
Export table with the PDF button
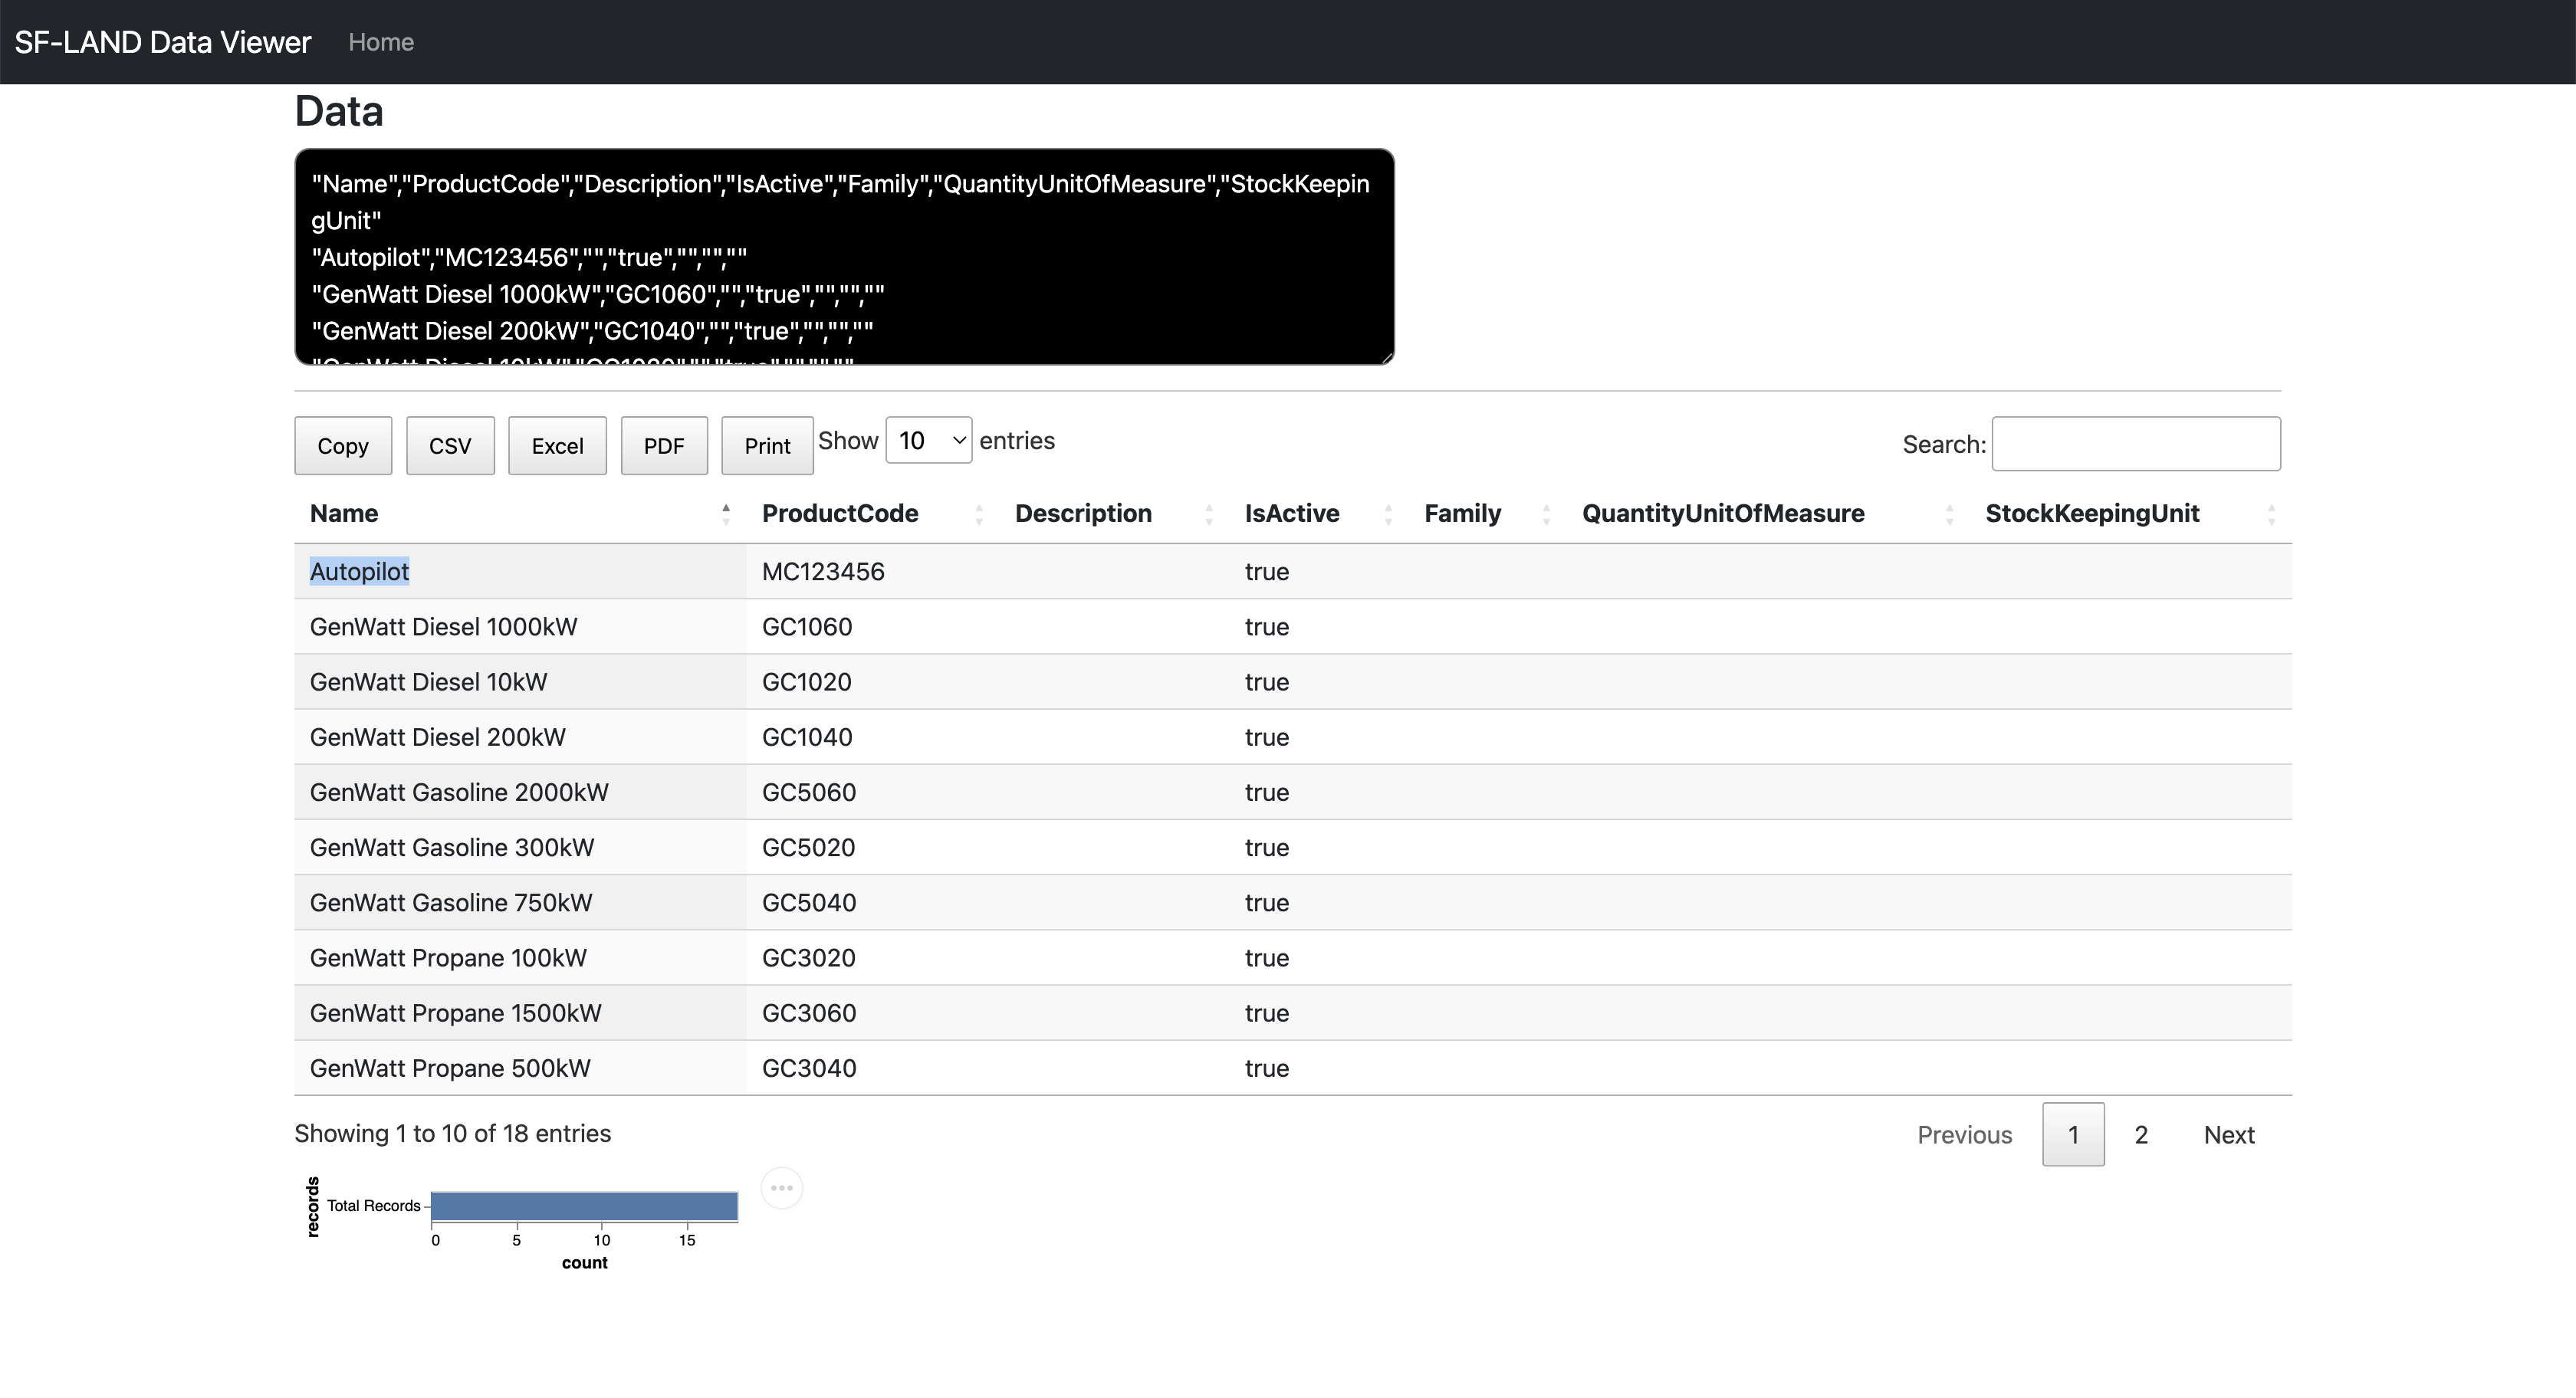(664, 446)
